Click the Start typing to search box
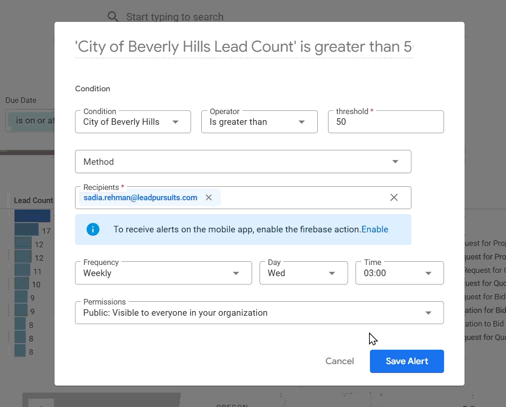 (x=175, y=17)
